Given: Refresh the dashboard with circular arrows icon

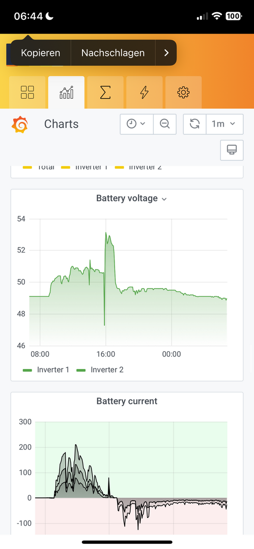Looking at the screenshot, I should pos(195,124).
